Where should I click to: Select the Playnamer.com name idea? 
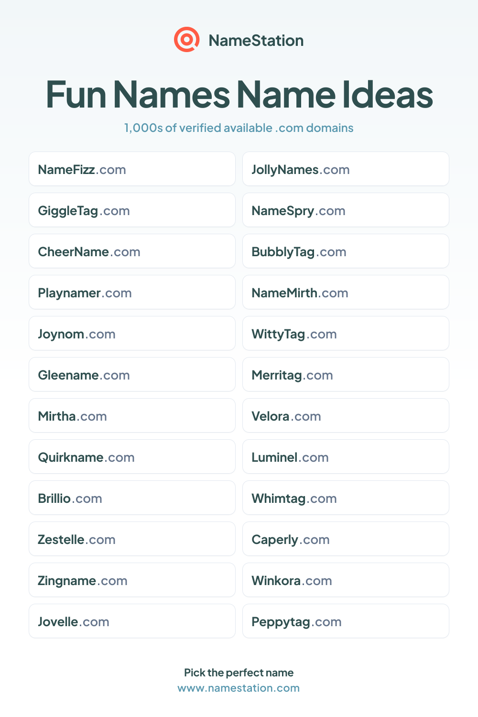tap(132, 292)
